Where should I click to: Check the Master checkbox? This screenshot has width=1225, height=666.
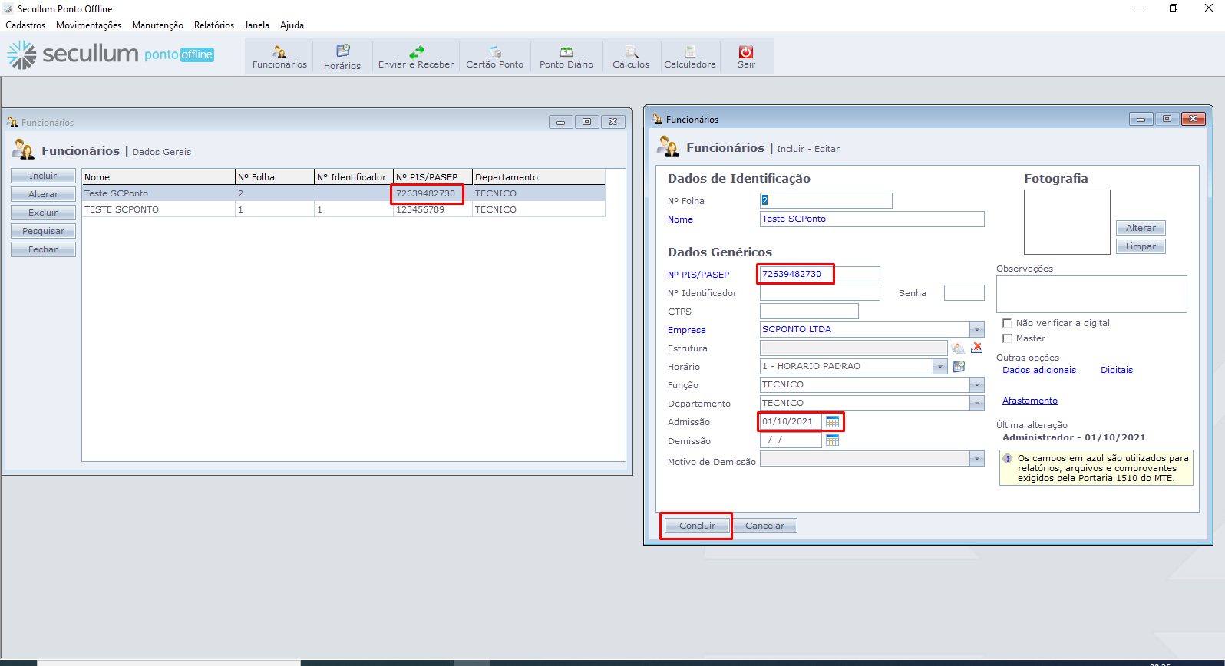click(x=1007, y=338)
